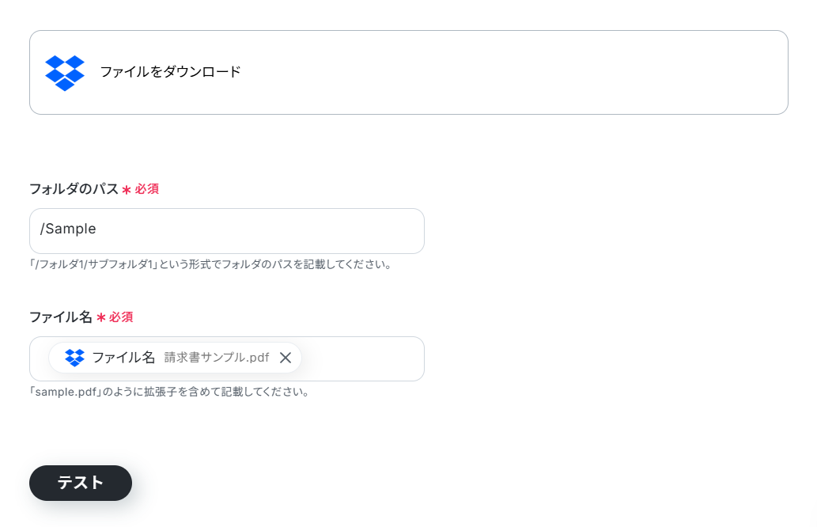
Task: Click the large Dropbox logo icon
Action: tap(65, 73)
